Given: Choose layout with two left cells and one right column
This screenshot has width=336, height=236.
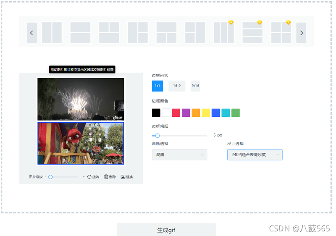Looking at the screenshot, I should coord(195,33).
